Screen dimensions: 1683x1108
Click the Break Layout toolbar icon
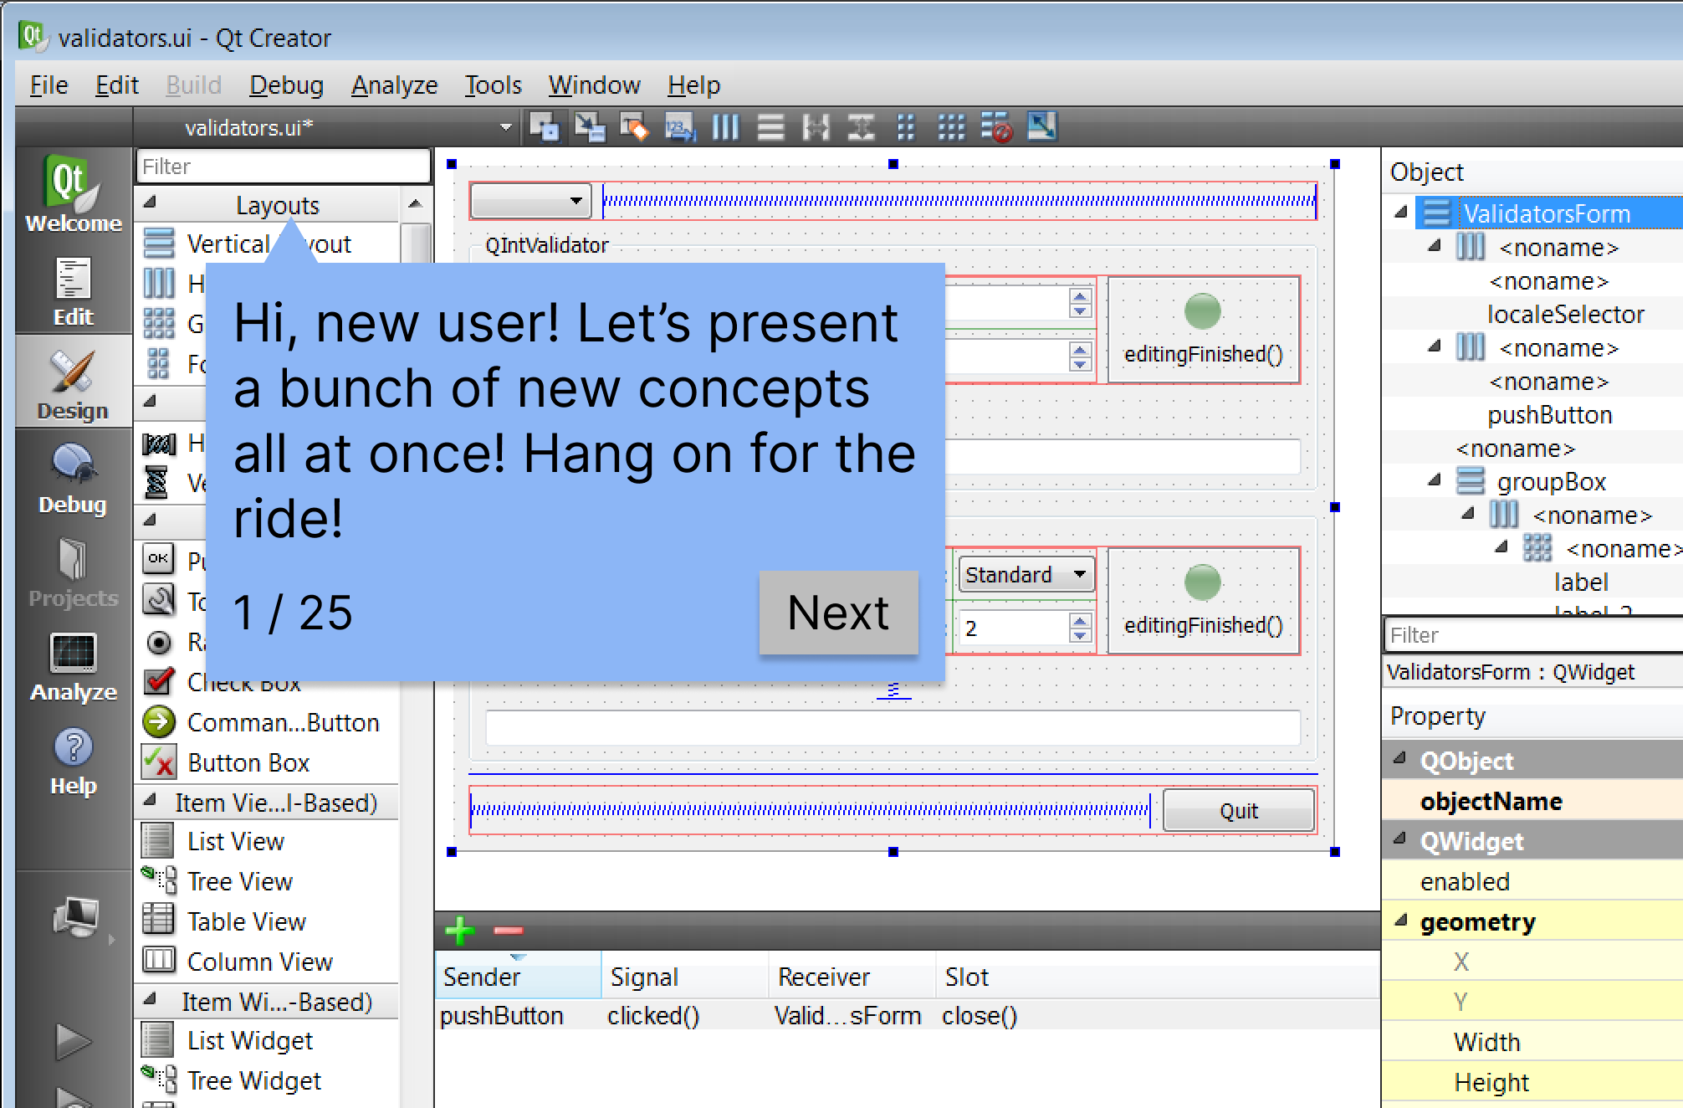point(996,127)
